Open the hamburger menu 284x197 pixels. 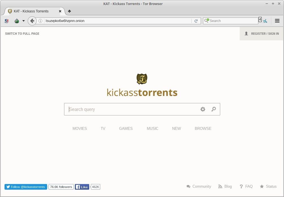[x=277, y=21]
